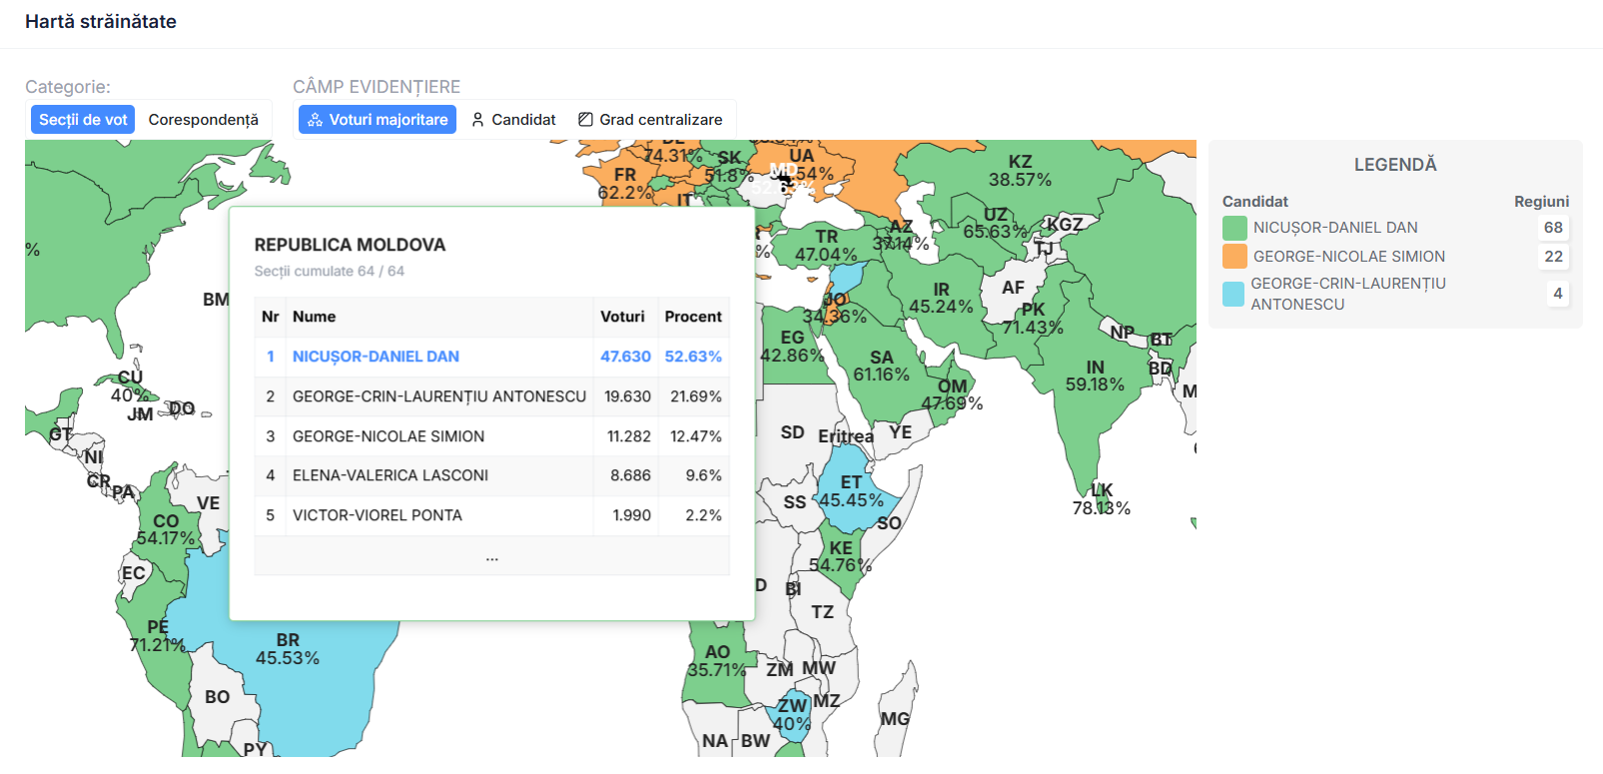The height and width of the screenshot is (774, 1603).
Task: Click the blue Antonescu legend color swatch
Action: tap(1233, 294)
